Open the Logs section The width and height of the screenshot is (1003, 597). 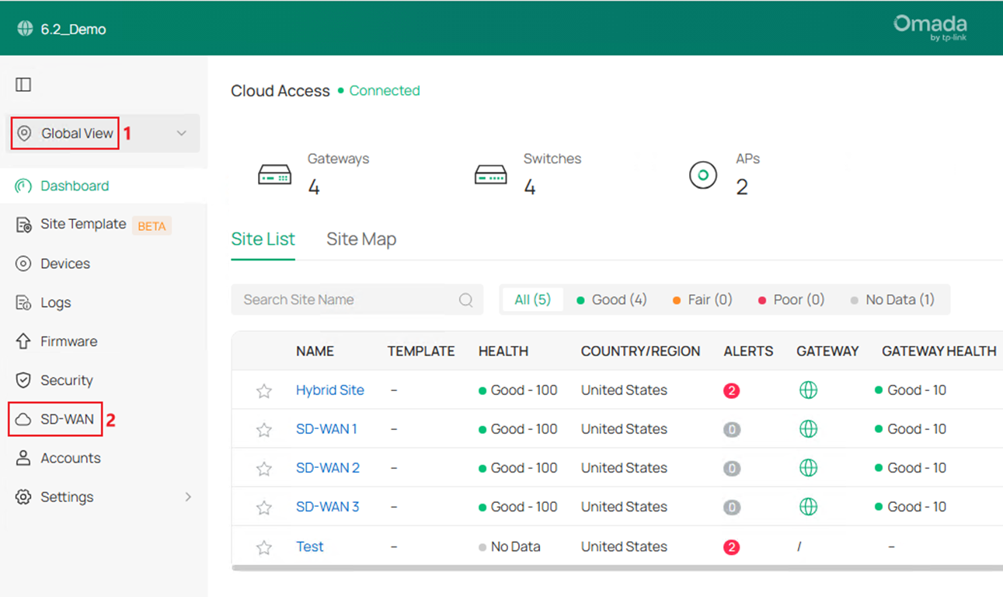(x=54, y=302)
